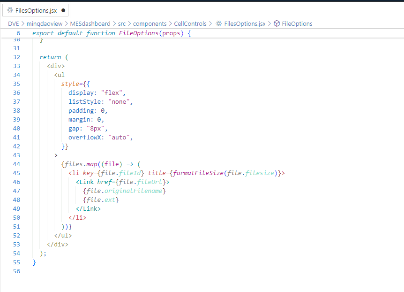This screenshot has width=404, height=292.
Task: Expand the MESdashboard breadcrumb segment
Action: tap(90, 23)
